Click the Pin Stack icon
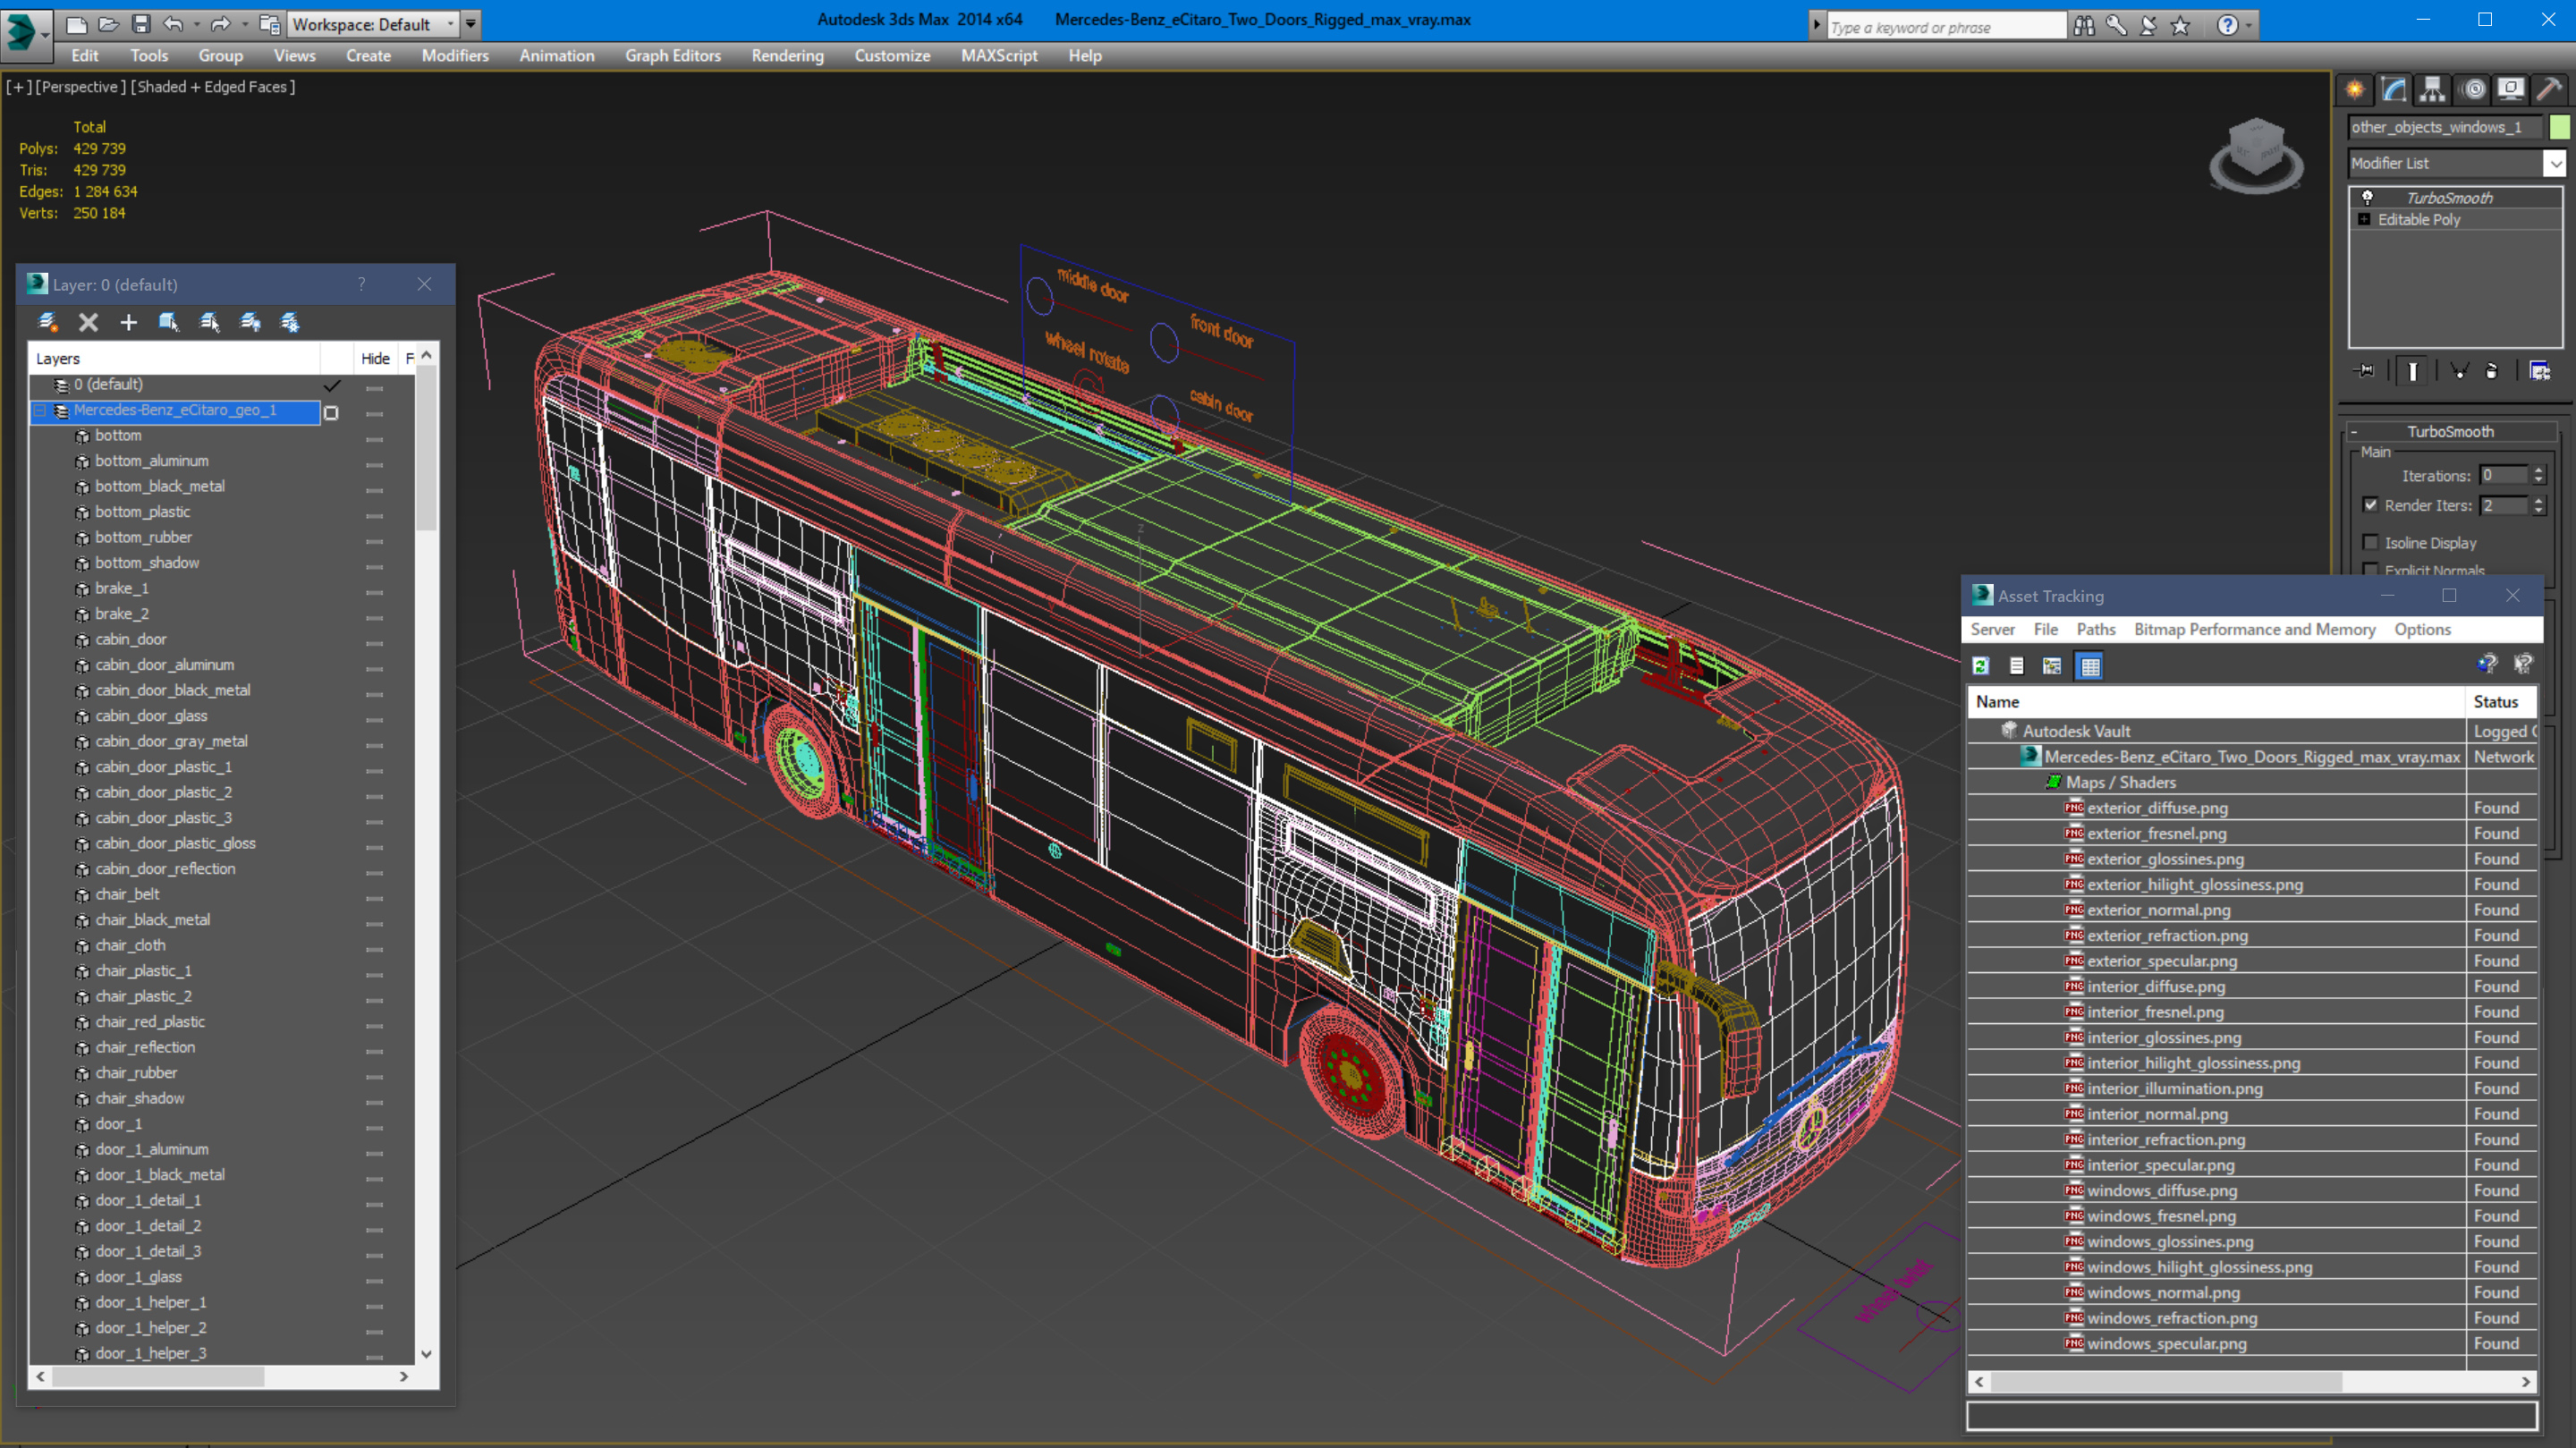This screenshot has width=2576, height=1448. (x=2365, y=371)
